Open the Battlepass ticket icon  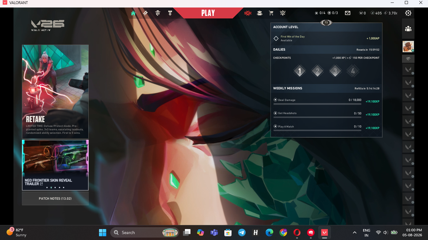pos(145,13)
